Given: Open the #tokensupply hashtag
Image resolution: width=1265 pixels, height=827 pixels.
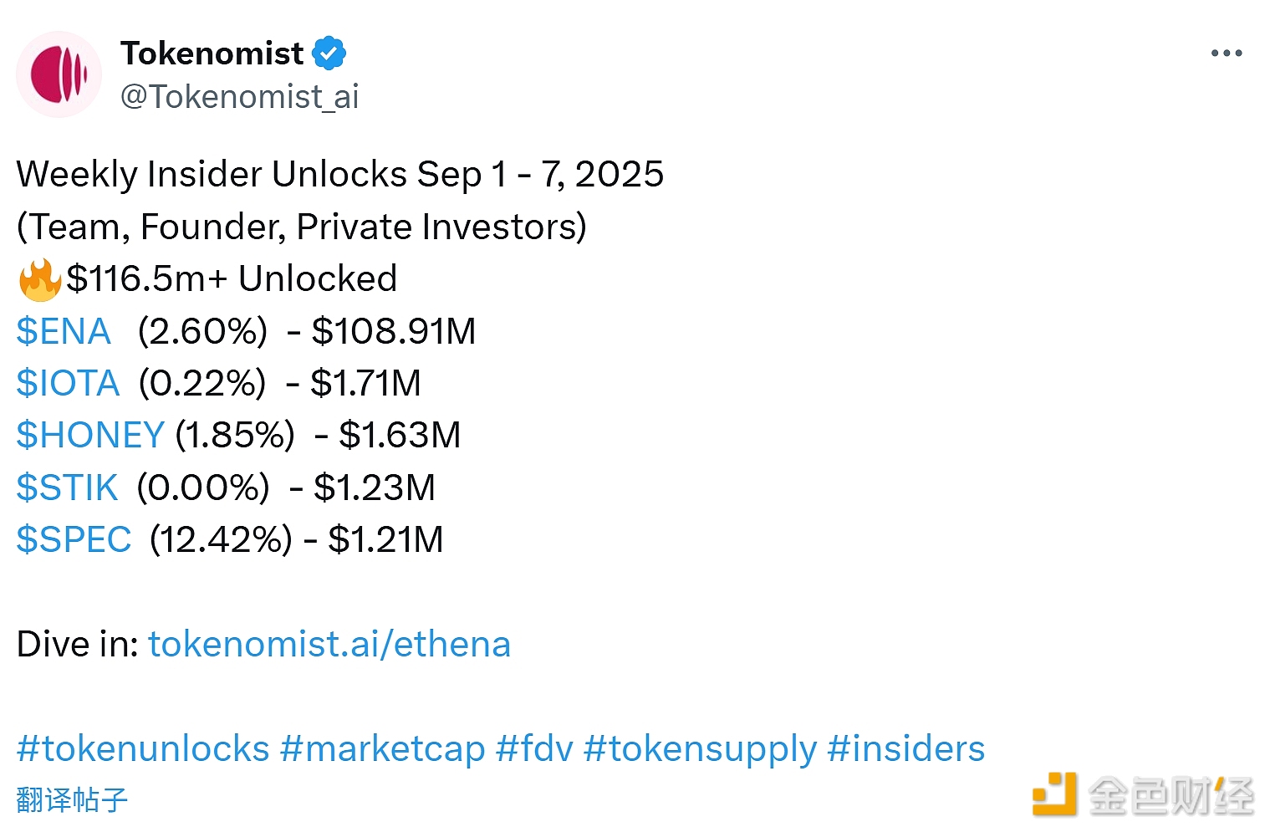Looking at the screenshot, I should tap(700, 748).
